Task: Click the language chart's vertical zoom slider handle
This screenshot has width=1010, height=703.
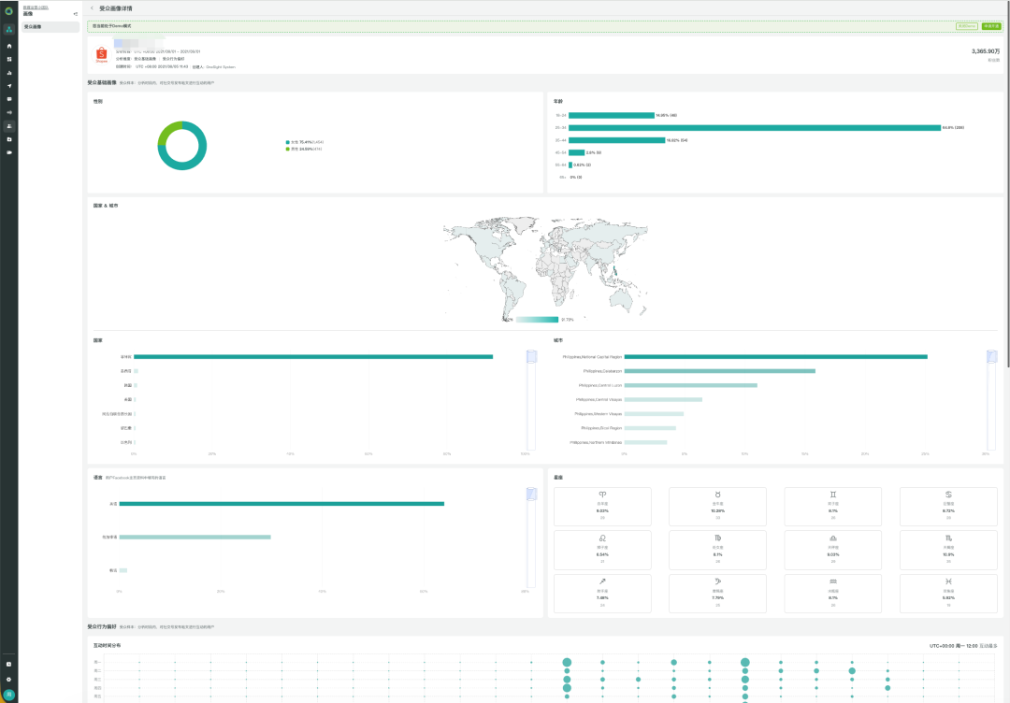Action: [x=531, y=494]
